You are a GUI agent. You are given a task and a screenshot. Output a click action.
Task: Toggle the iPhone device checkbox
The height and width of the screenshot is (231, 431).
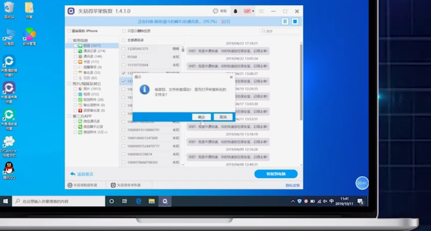click(x=69, y=31)
